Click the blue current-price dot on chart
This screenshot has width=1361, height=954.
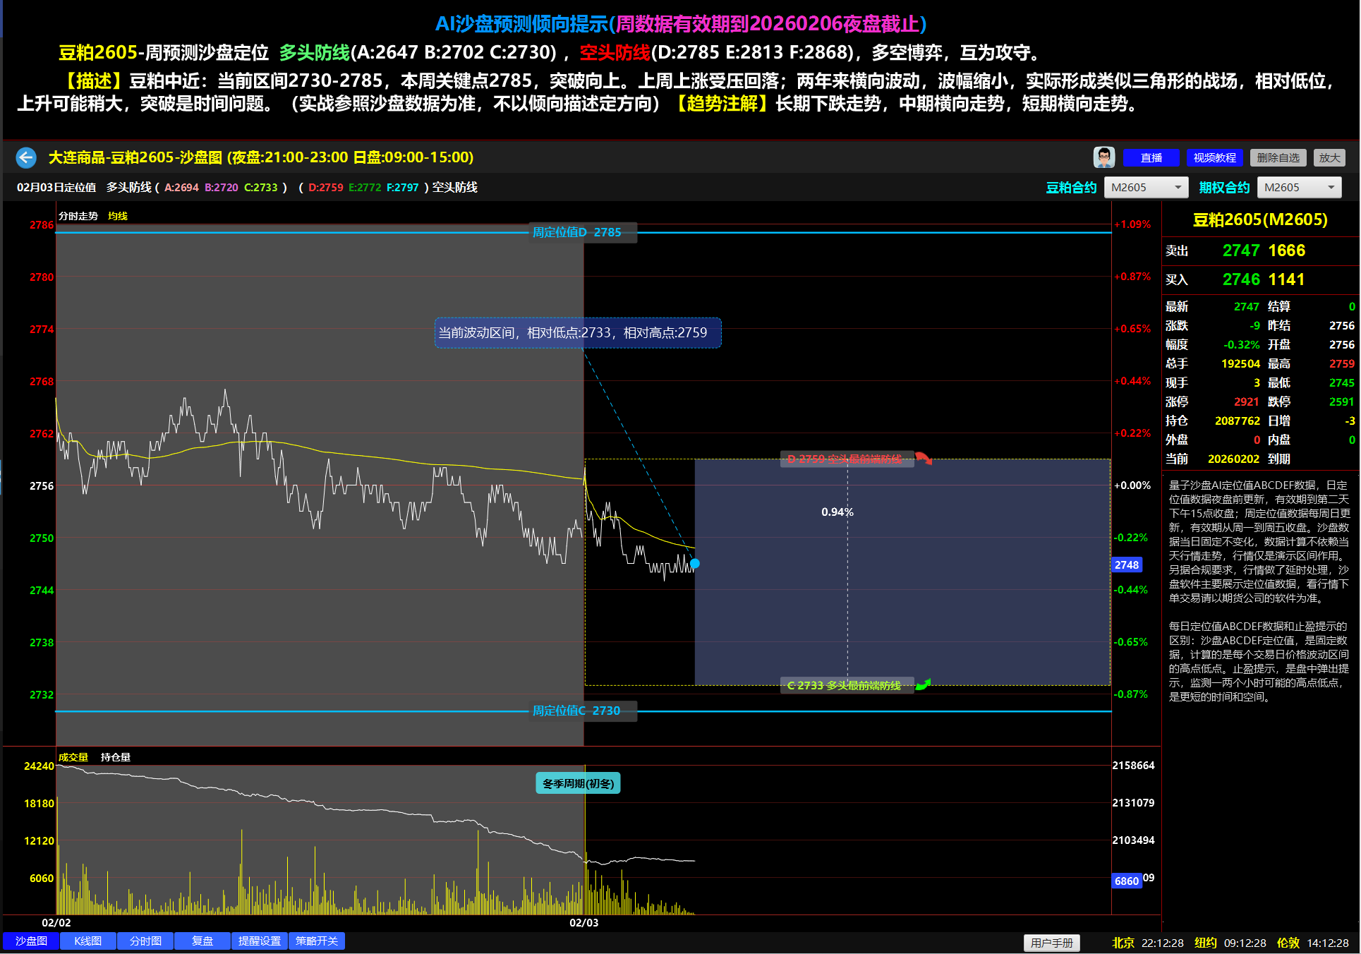(x=695, y=563)
